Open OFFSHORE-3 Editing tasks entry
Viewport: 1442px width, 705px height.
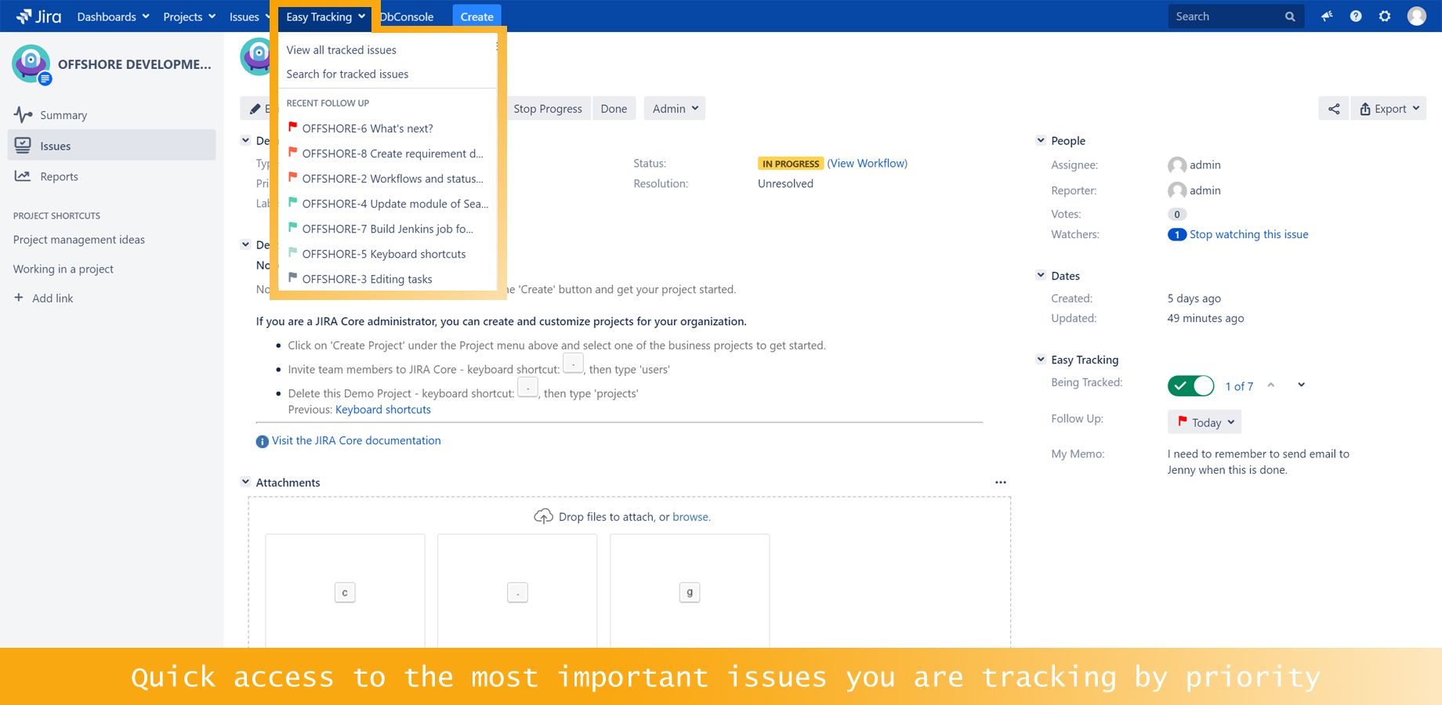pos(388,279)
